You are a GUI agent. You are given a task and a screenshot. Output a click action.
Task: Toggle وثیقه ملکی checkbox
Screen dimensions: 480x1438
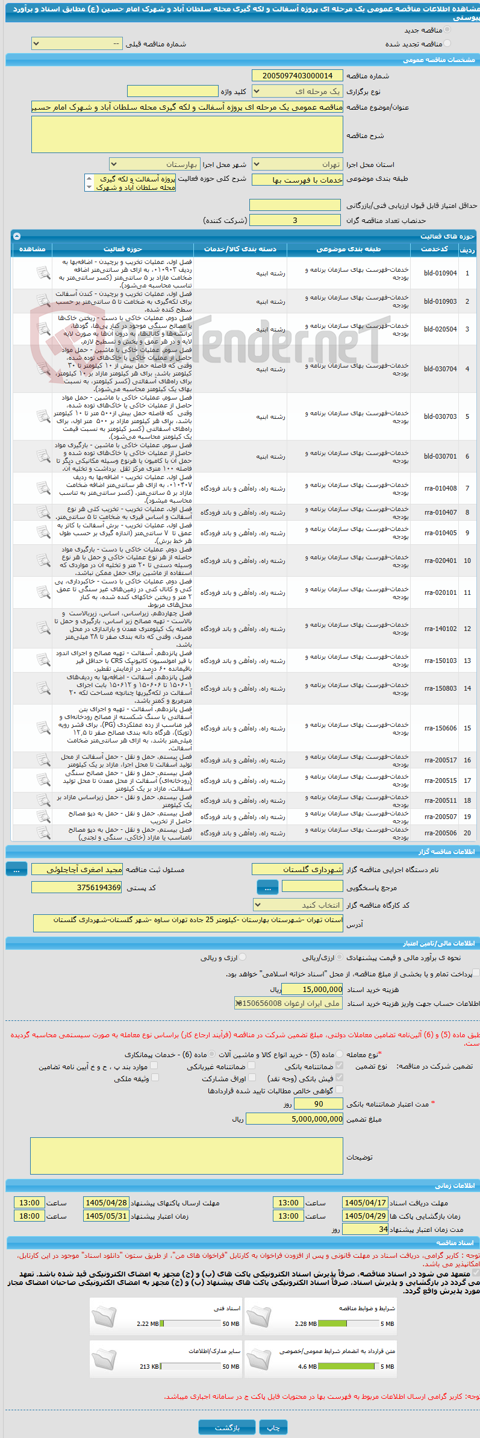155,1078
